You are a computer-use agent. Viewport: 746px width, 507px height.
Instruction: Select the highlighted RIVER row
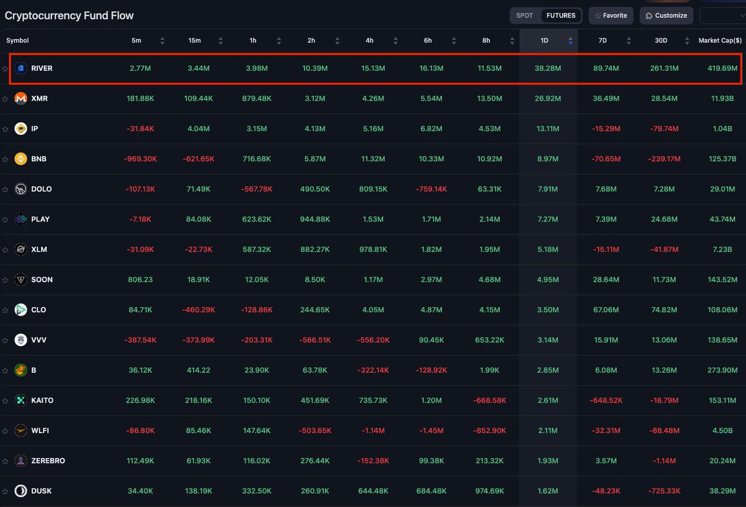pos(373,68)
